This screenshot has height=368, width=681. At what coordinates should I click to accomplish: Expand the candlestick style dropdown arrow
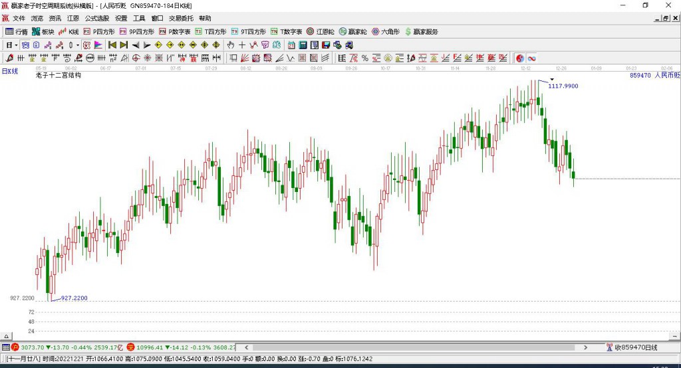[x=77, y=45]
